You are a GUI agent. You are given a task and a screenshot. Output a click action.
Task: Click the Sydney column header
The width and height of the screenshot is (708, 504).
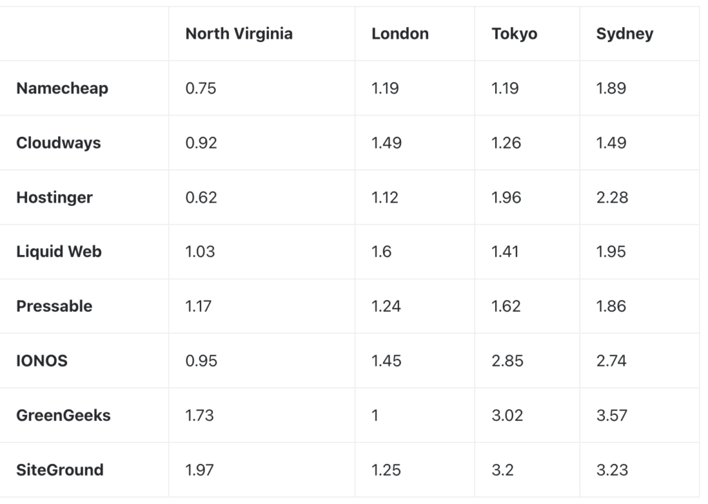pos(624,34)
